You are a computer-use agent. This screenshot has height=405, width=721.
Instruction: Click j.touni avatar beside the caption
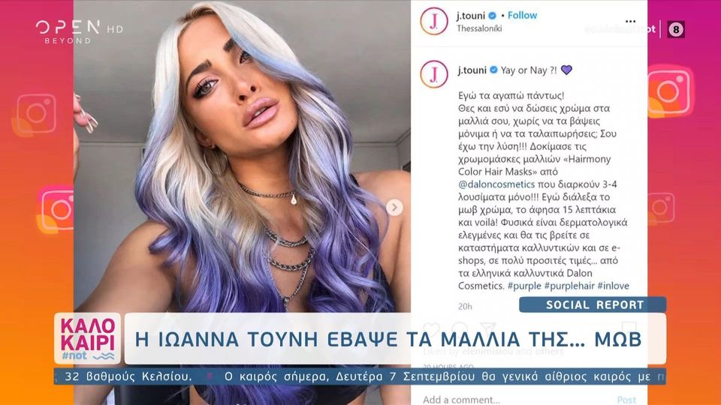click(x=433, y=74)
